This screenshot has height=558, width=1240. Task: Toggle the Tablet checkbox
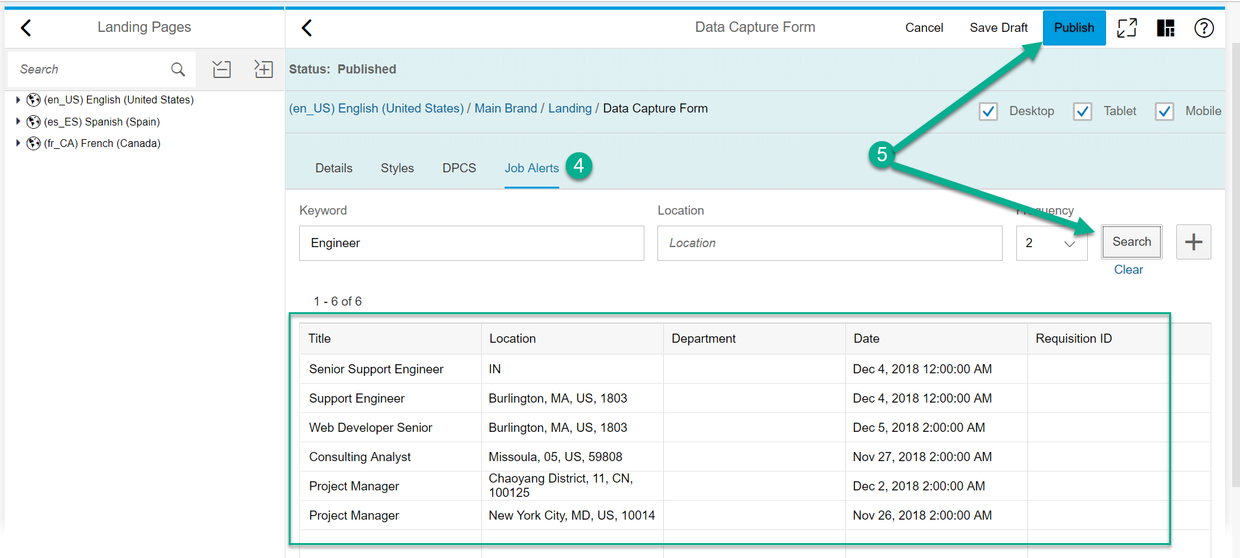(1083, 111)
